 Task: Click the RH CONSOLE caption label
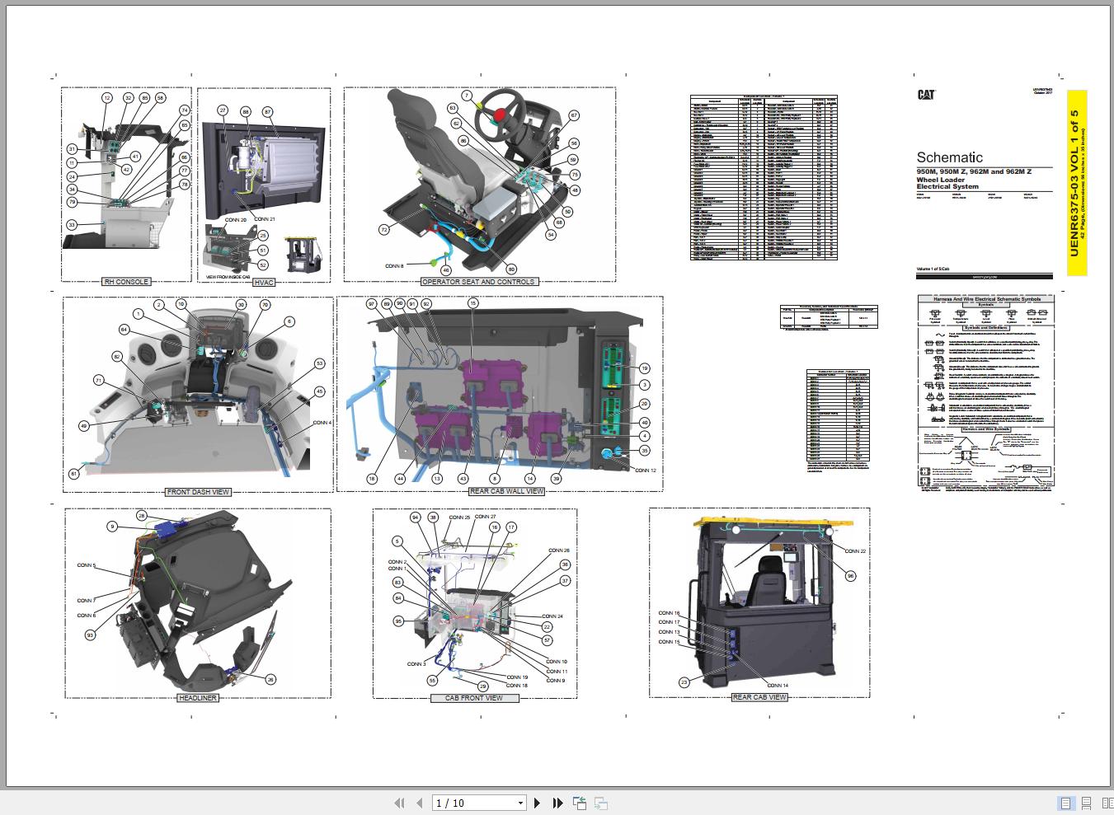pyautogui.click(x=125, y=281)
